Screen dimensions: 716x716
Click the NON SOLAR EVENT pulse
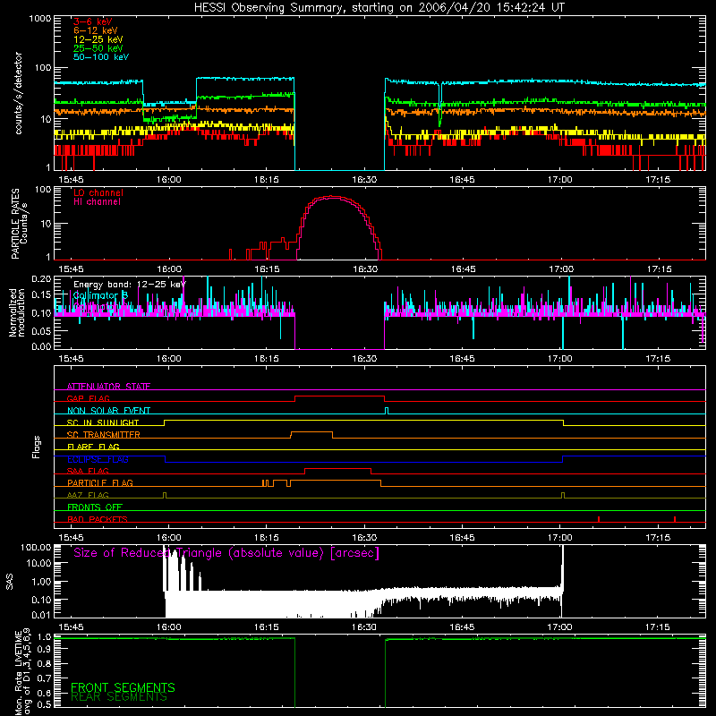[x=387, y=411]
